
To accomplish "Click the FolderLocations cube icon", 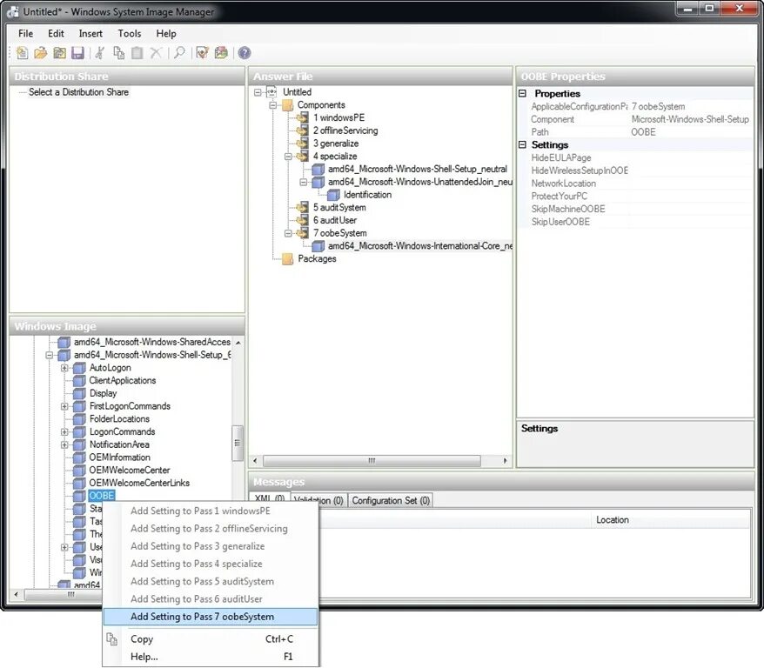I will point(79,418).
